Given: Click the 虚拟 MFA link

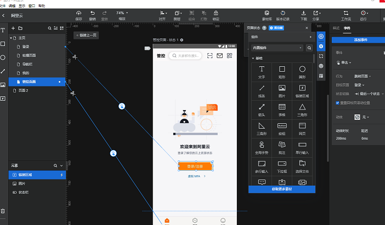Looking at the screenshot, I should [x=194, y=176].
